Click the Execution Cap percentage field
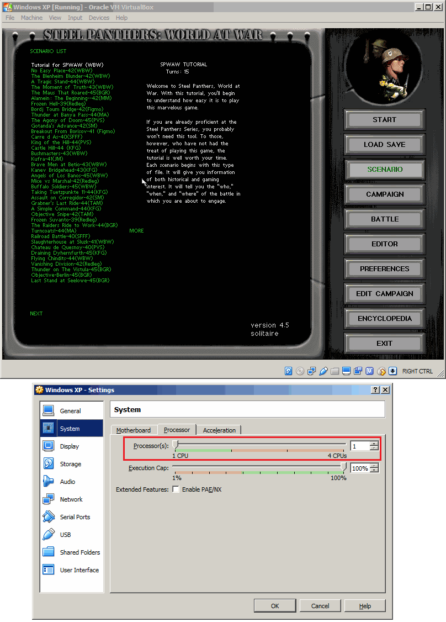This screenshot has width=446, height=622. [360, 468]
